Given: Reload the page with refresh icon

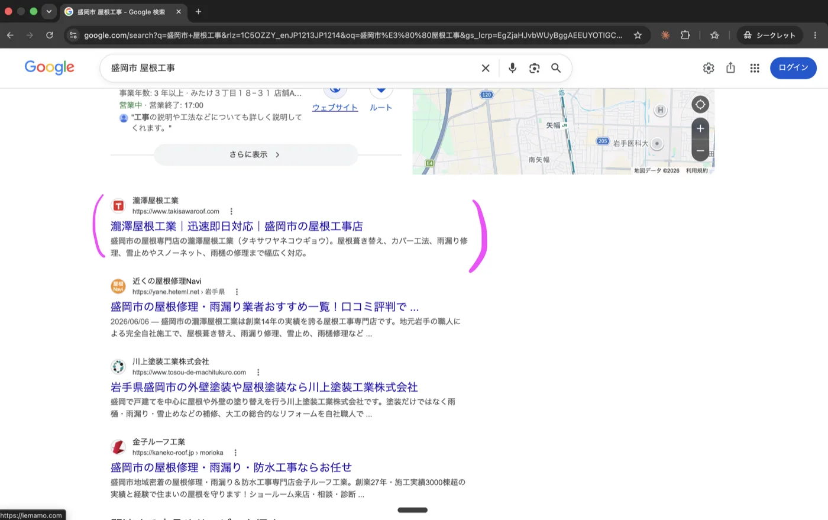Looking at the screenshot, I should tap(50, 35).
